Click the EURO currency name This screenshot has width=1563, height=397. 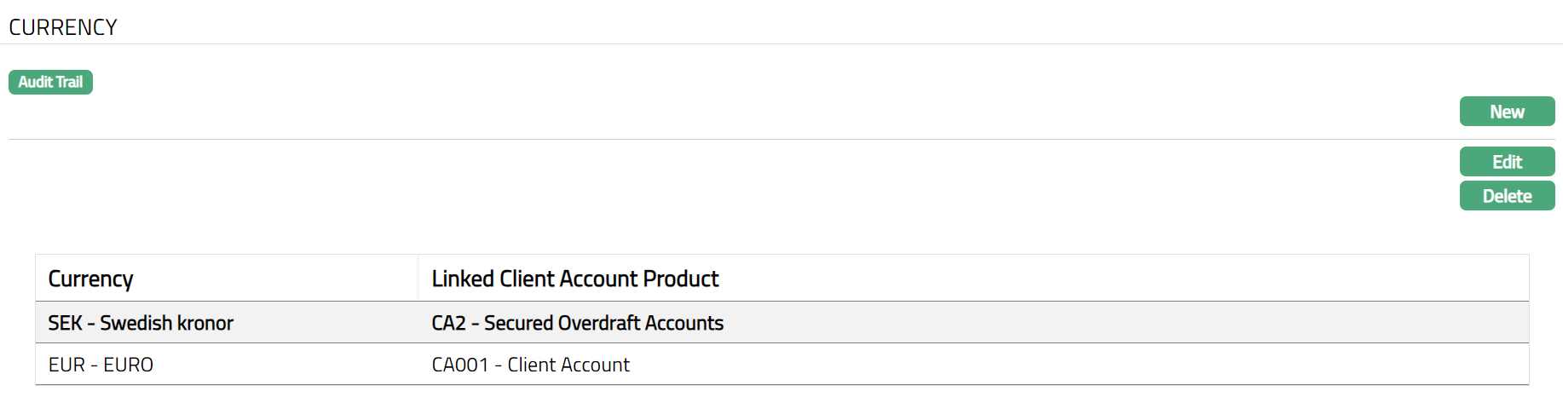point(128,365)
